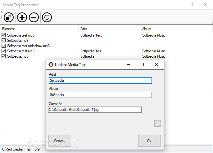This screenshot has width=213, height=153.
Task: Uncheck the first Softpedia test.mp3 checkbox
Action: [3, 35]
